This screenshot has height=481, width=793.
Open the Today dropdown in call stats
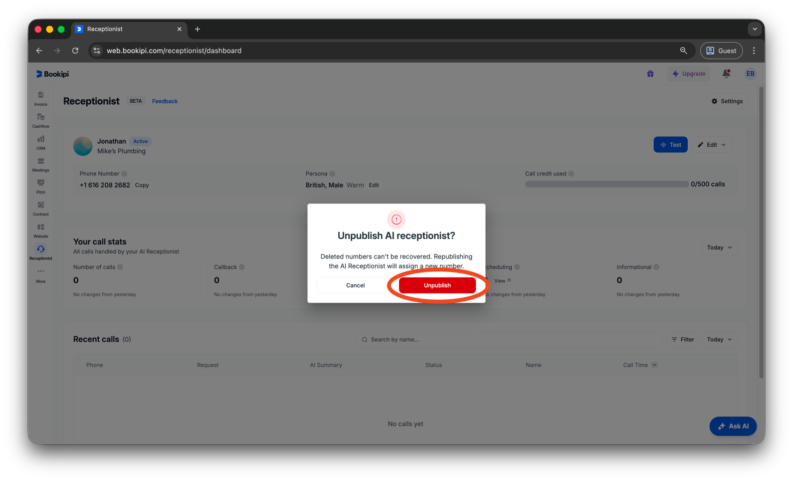719,248
